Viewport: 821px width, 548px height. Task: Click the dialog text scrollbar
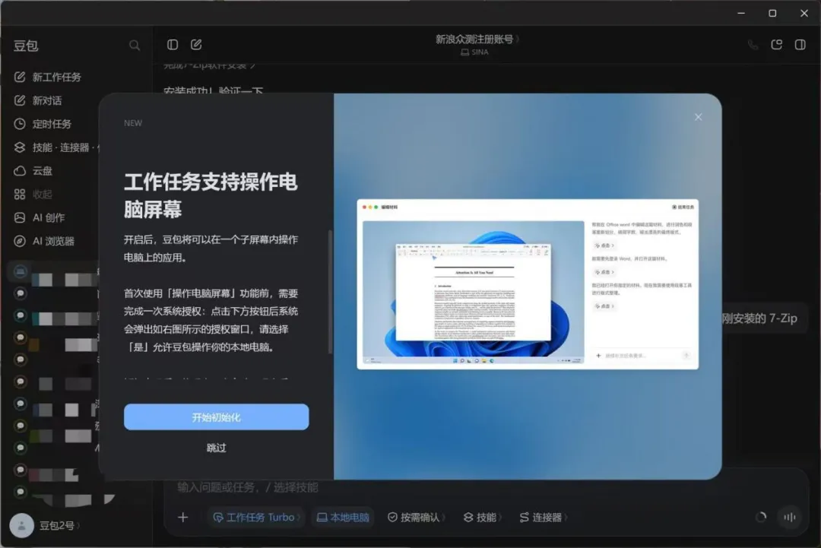click(330, 292)
